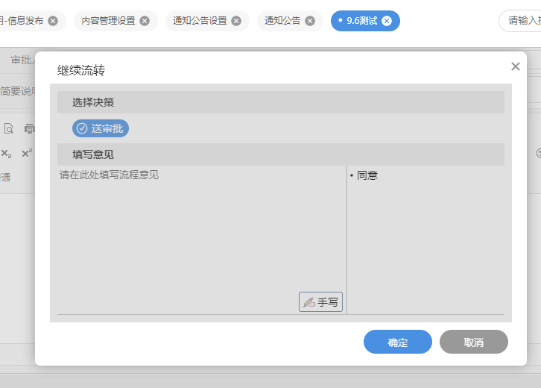541x388 pixels.
Task: Click the subscript X₂ icon
Action: (6, 154)
